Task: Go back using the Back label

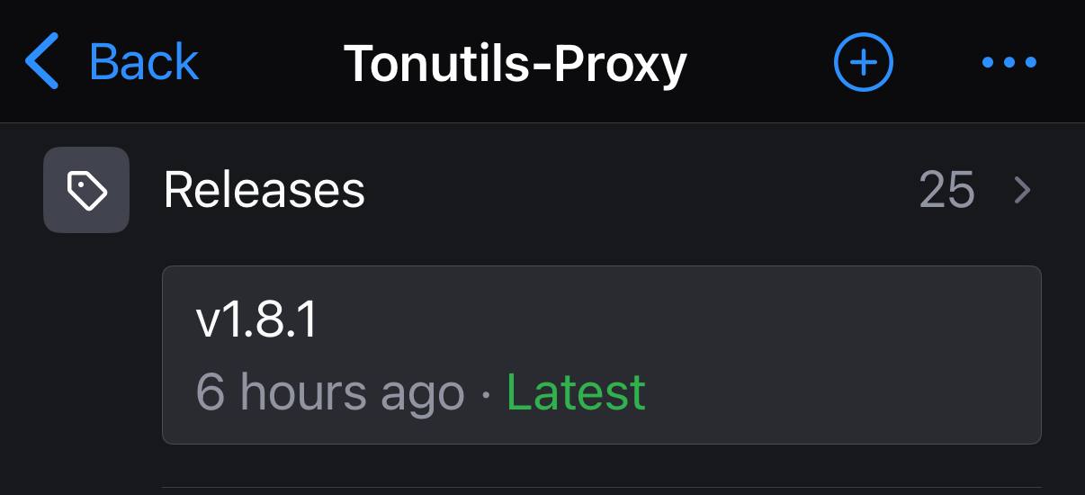Action: (144, 61)
